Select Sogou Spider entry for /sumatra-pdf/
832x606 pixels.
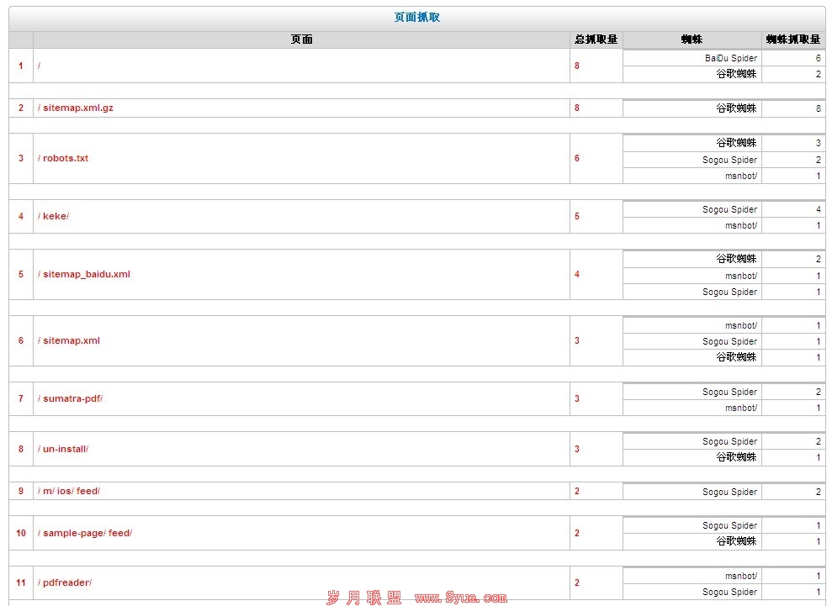click(729, 392)
